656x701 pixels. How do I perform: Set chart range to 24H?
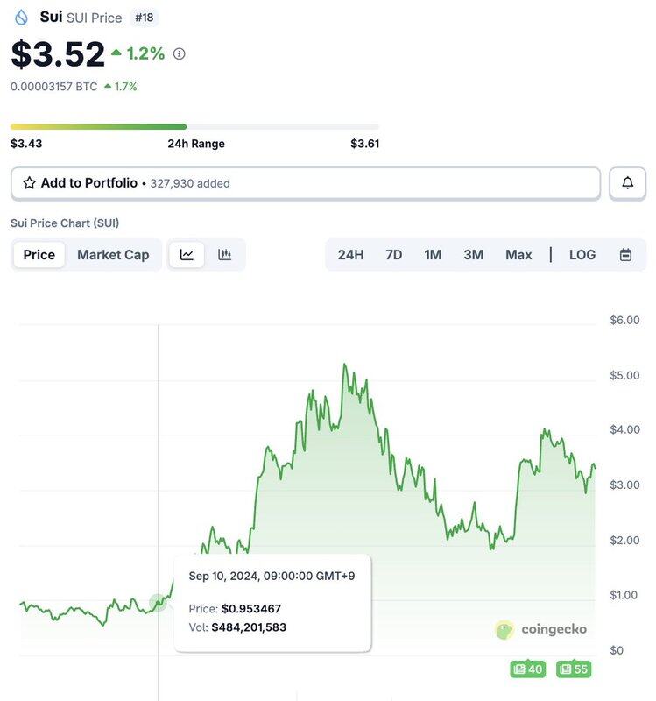(x=351, y=255)
